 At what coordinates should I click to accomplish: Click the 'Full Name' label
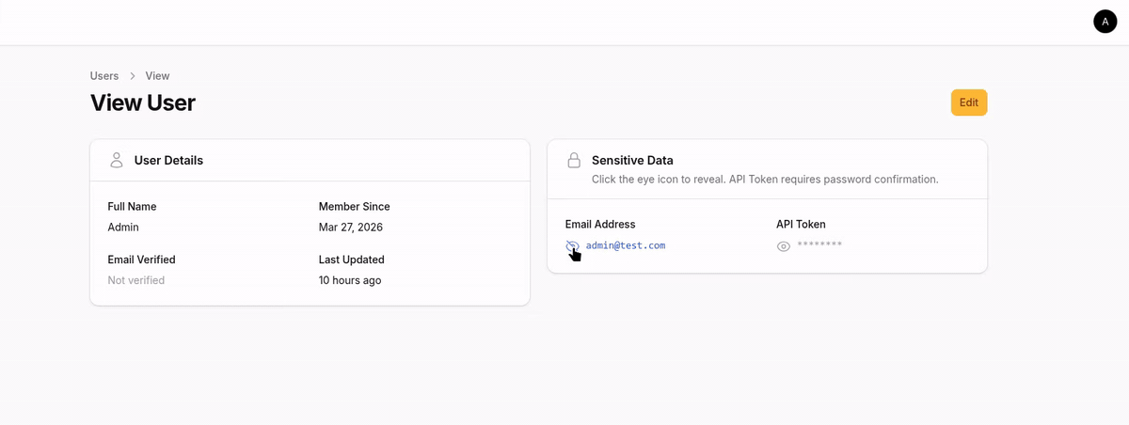pos(133,207)
